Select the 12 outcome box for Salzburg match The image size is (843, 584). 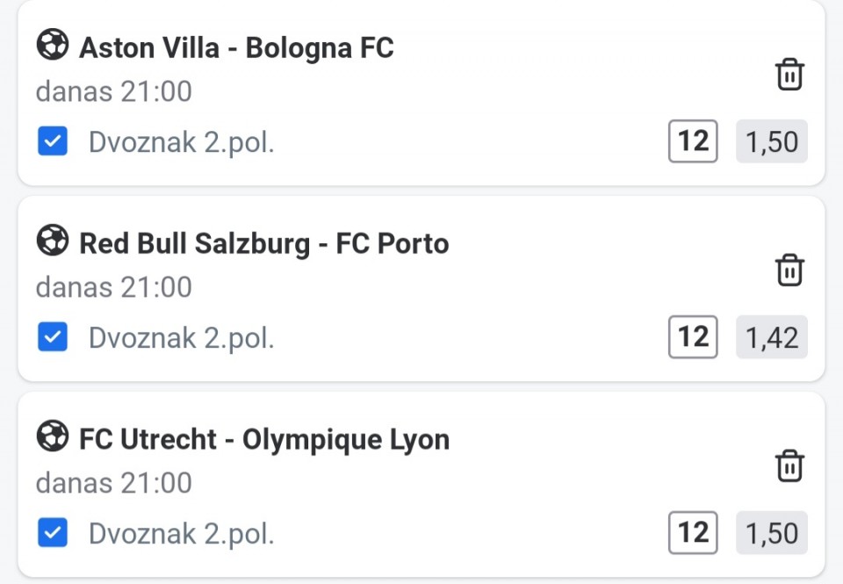tap(693, 337)
